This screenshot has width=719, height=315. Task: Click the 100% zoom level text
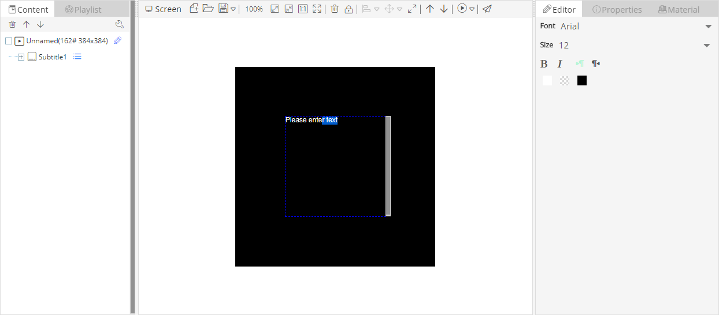tap(254, 9)
